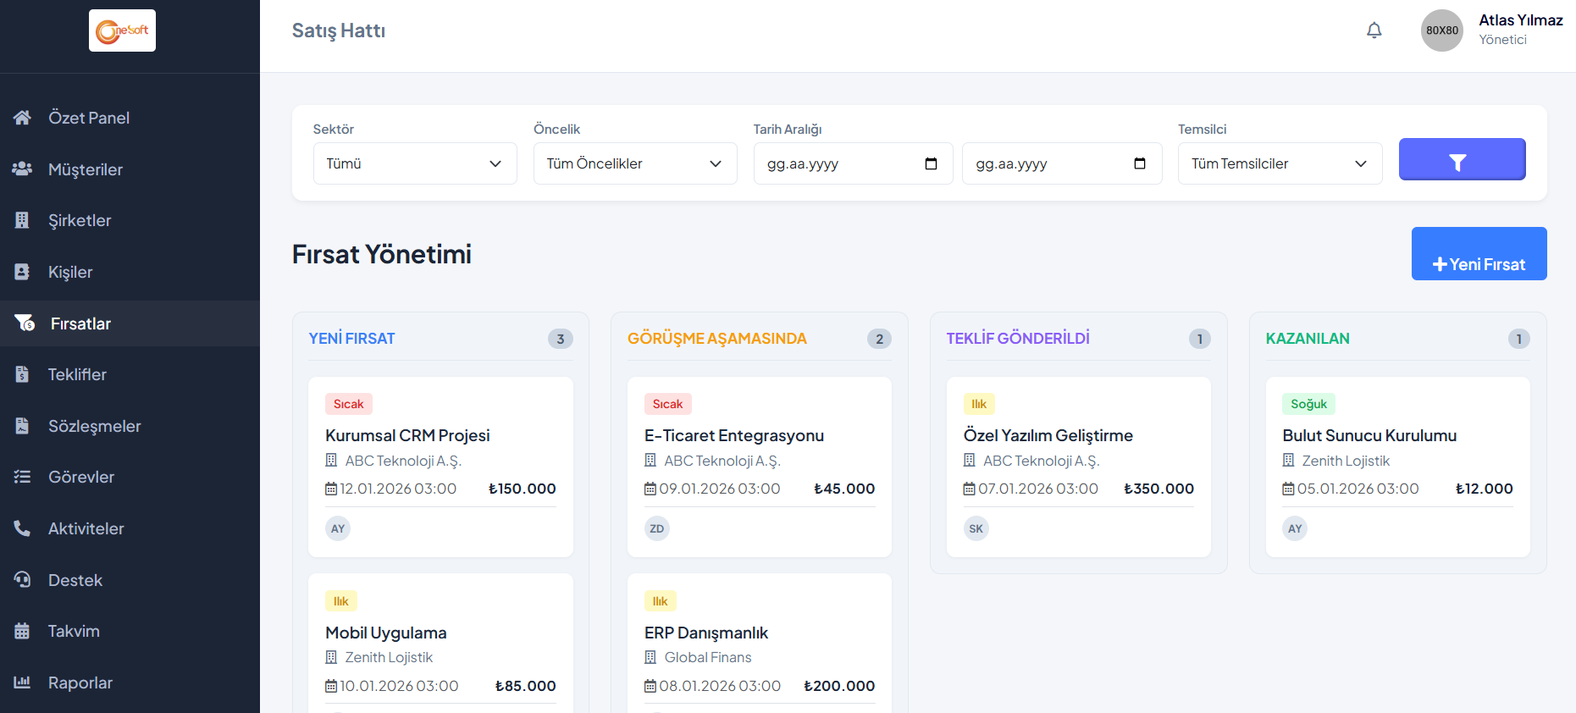This screenshot has width=1576, height=713.
Task: Select the Sıcak tag on Kurumsal CRM Projesi
Action: [348, 404]
